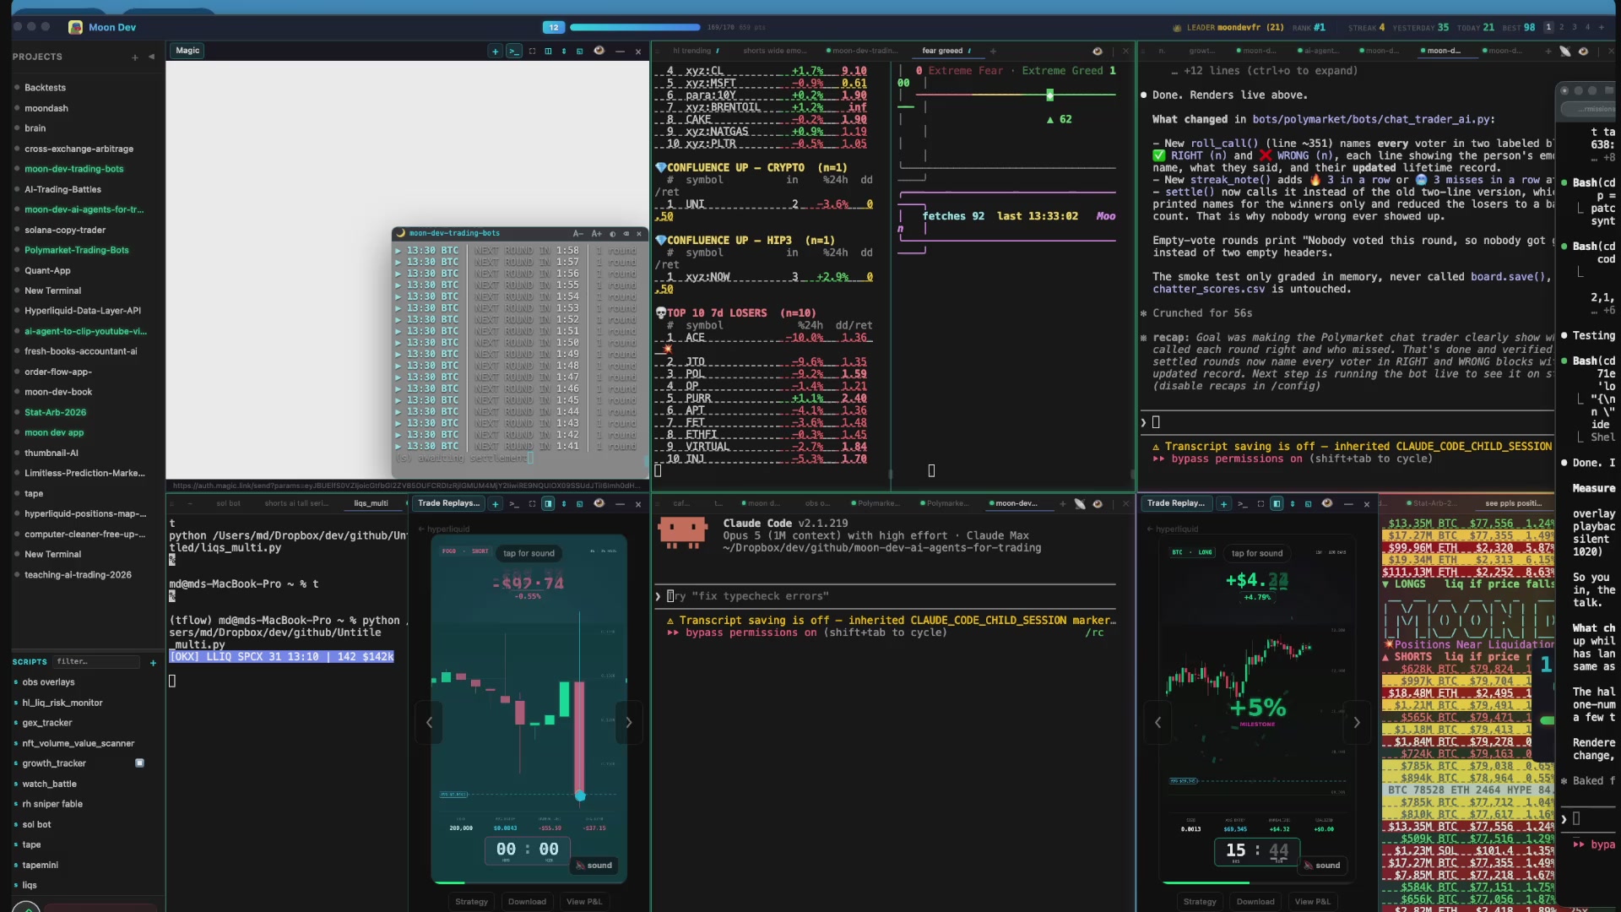The image size is (1621, 912).
Task: Click eye icon in fear greed pane
Action: point(1098,52)
